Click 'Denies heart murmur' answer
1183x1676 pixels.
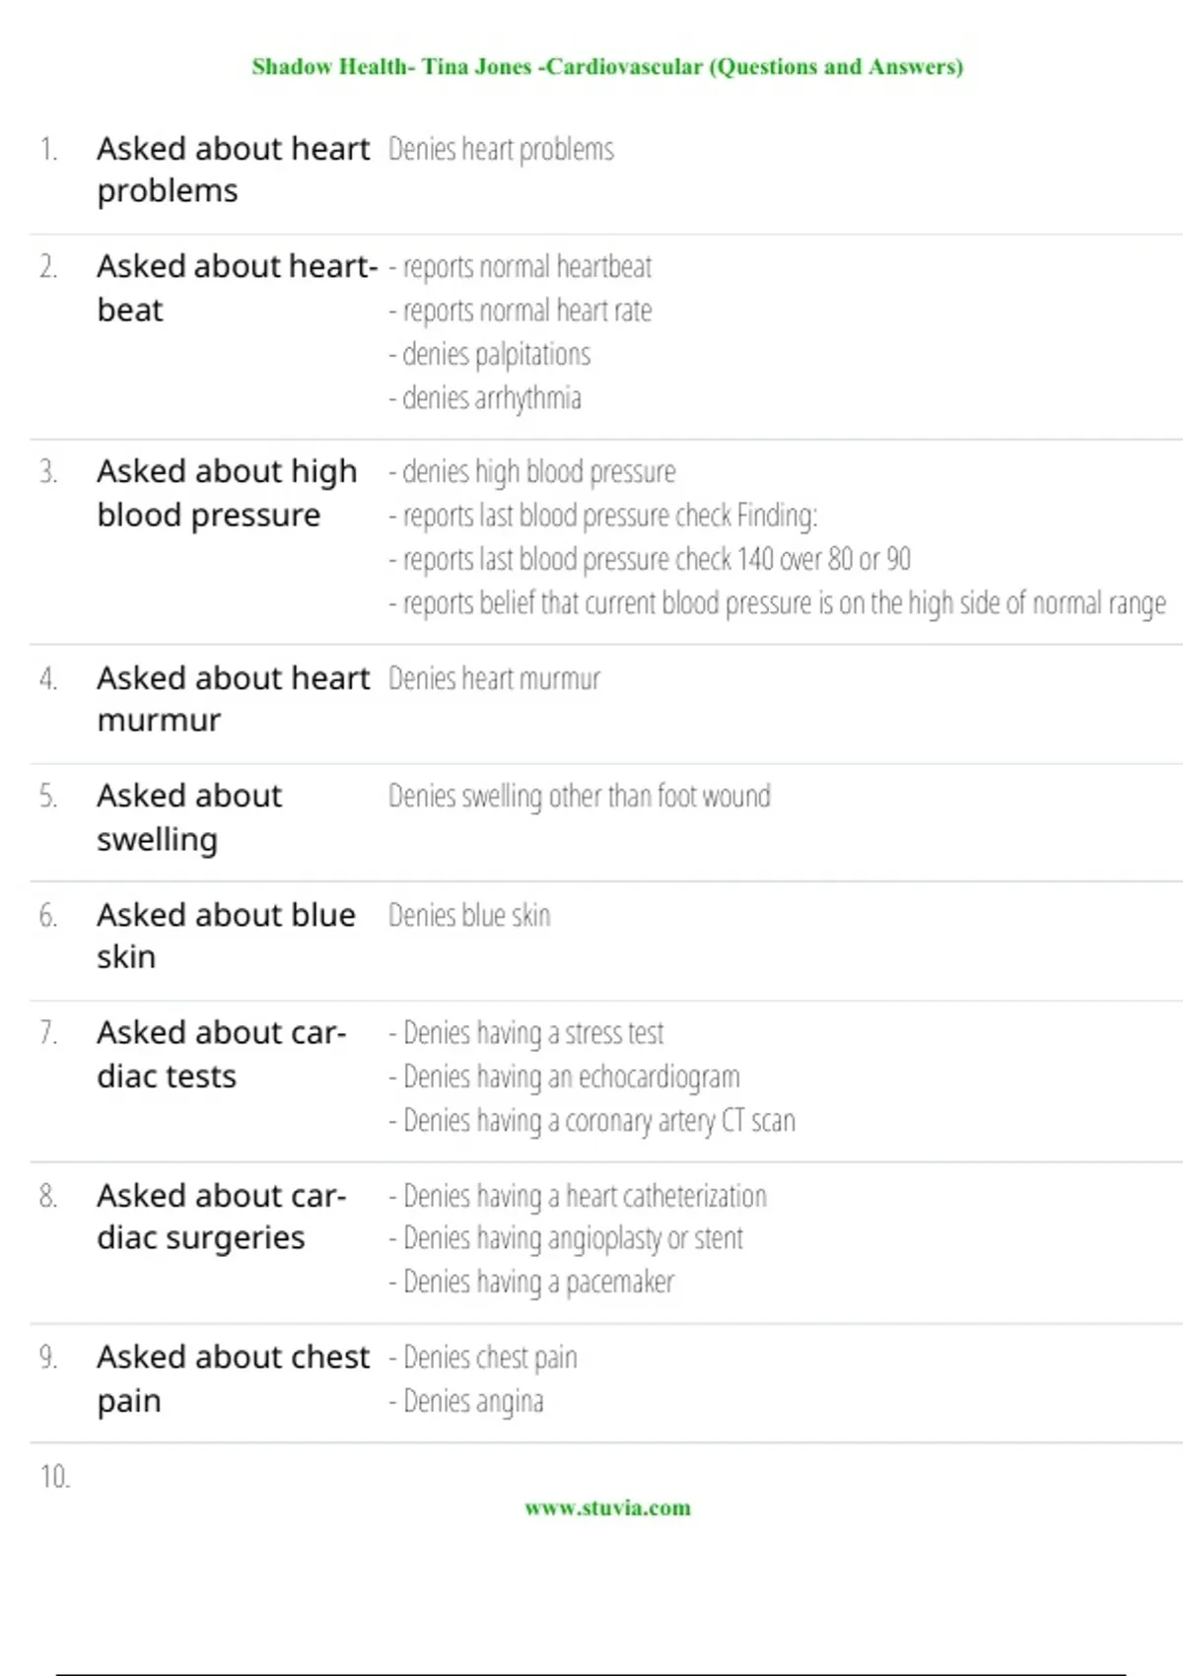pos(494,679)
